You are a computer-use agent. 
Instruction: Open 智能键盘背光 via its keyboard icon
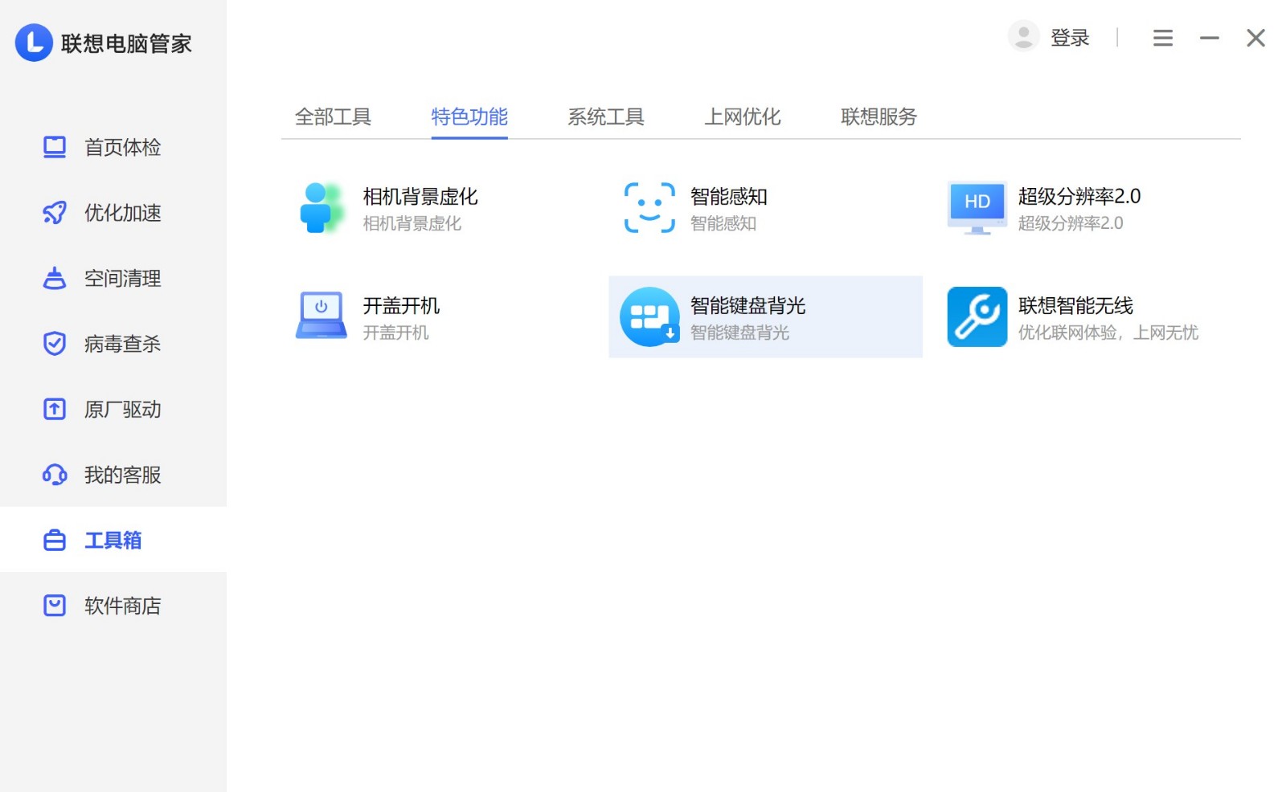(649, 316)
